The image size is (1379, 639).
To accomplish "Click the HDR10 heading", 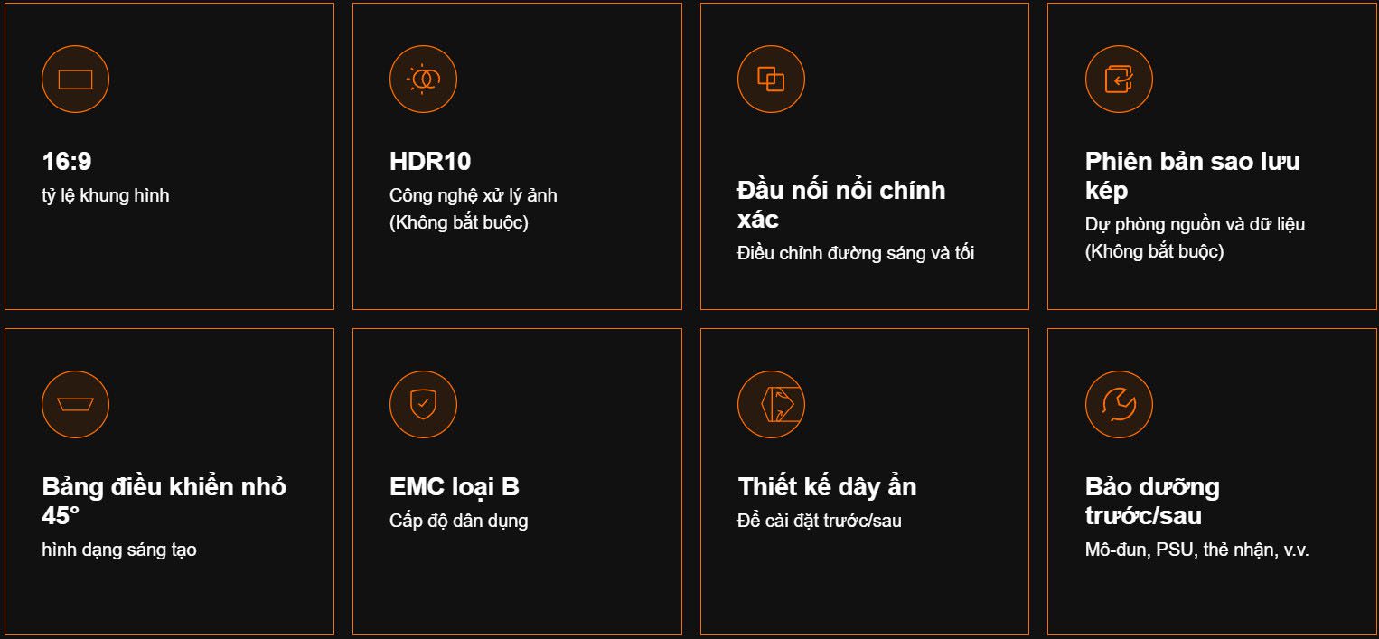I will pos(430,162).
